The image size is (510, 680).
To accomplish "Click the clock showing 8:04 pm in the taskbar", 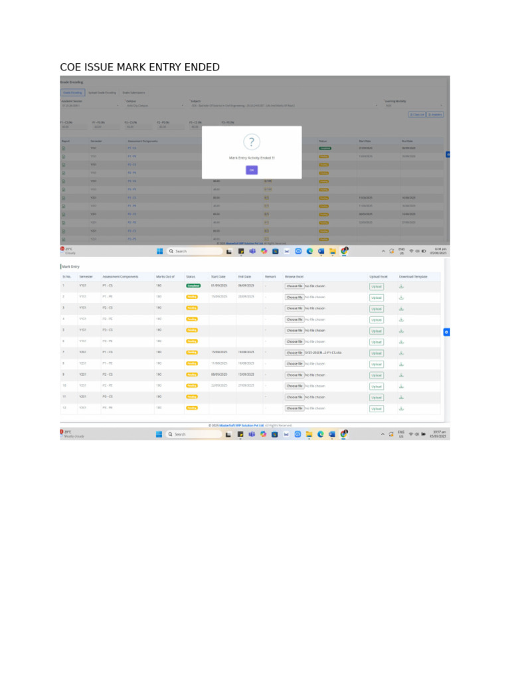I will point(438,251).
